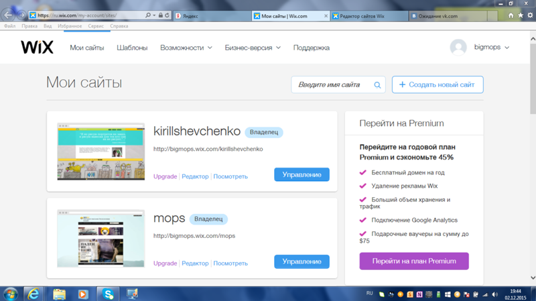Switch to Редактор сайтов Wix tab
Screen dimensions: 536x301
point(369,15)
